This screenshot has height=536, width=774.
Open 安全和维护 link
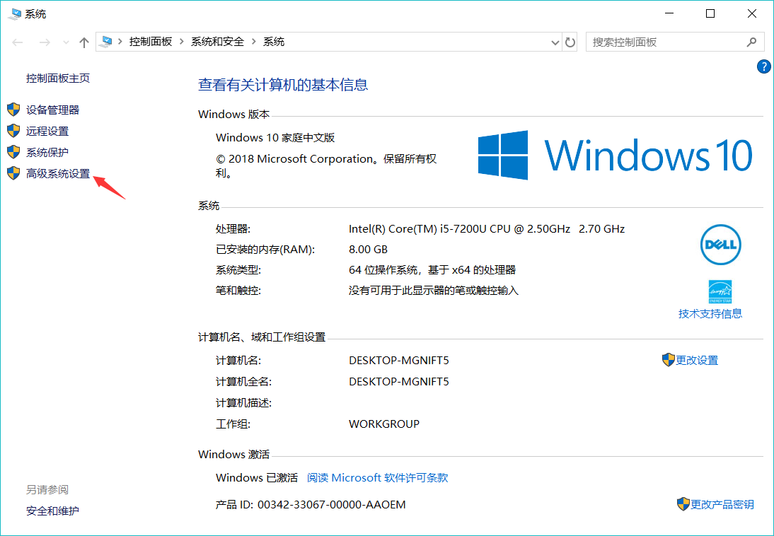click(53, 511)
